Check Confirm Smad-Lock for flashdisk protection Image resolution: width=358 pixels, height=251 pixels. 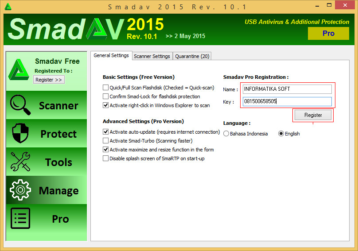105,97
